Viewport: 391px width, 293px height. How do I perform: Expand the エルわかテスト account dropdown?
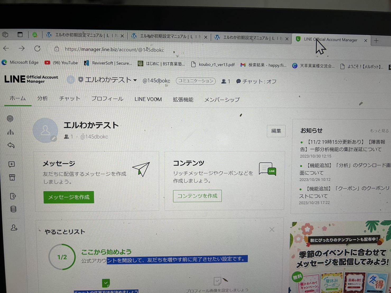click(x=111, y=80)
